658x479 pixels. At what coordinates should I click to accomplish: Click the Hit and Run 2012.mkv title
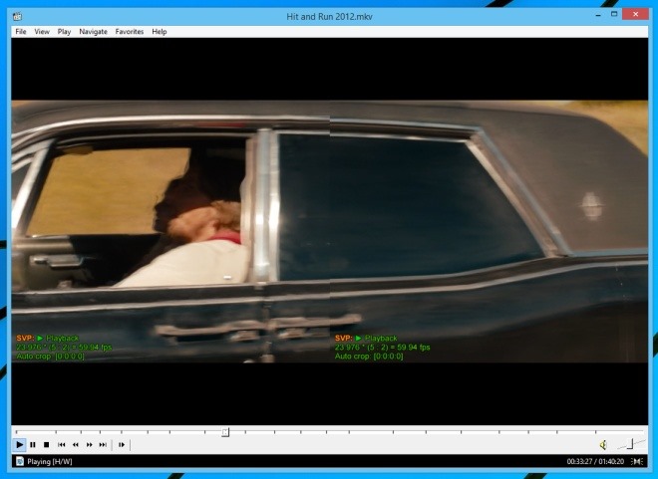click(329, 16)
